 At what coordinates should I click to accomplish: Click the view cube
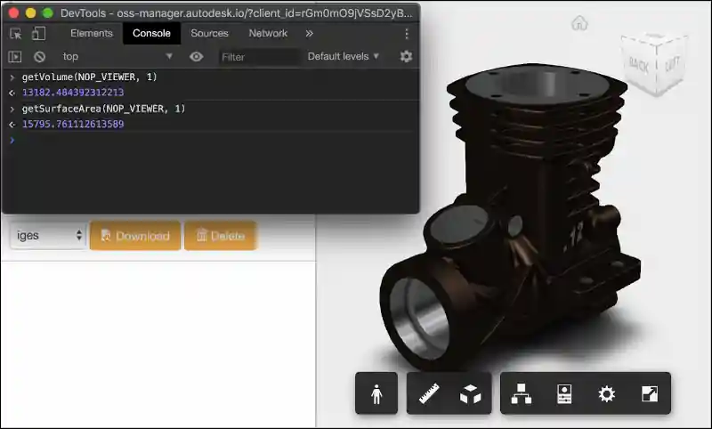click(x=653, y=62)
